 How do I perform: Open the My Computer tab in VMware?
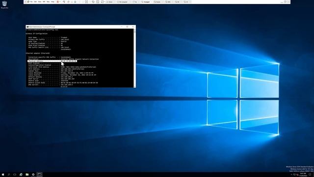point(123,2)
